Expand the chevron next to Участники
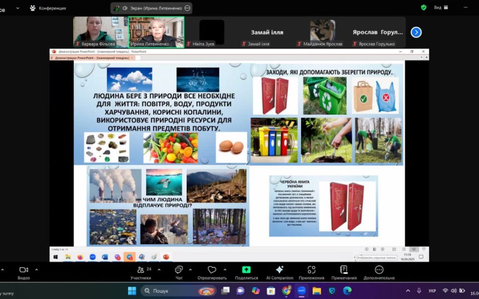 pyautogui.click(x=159, y=269)
